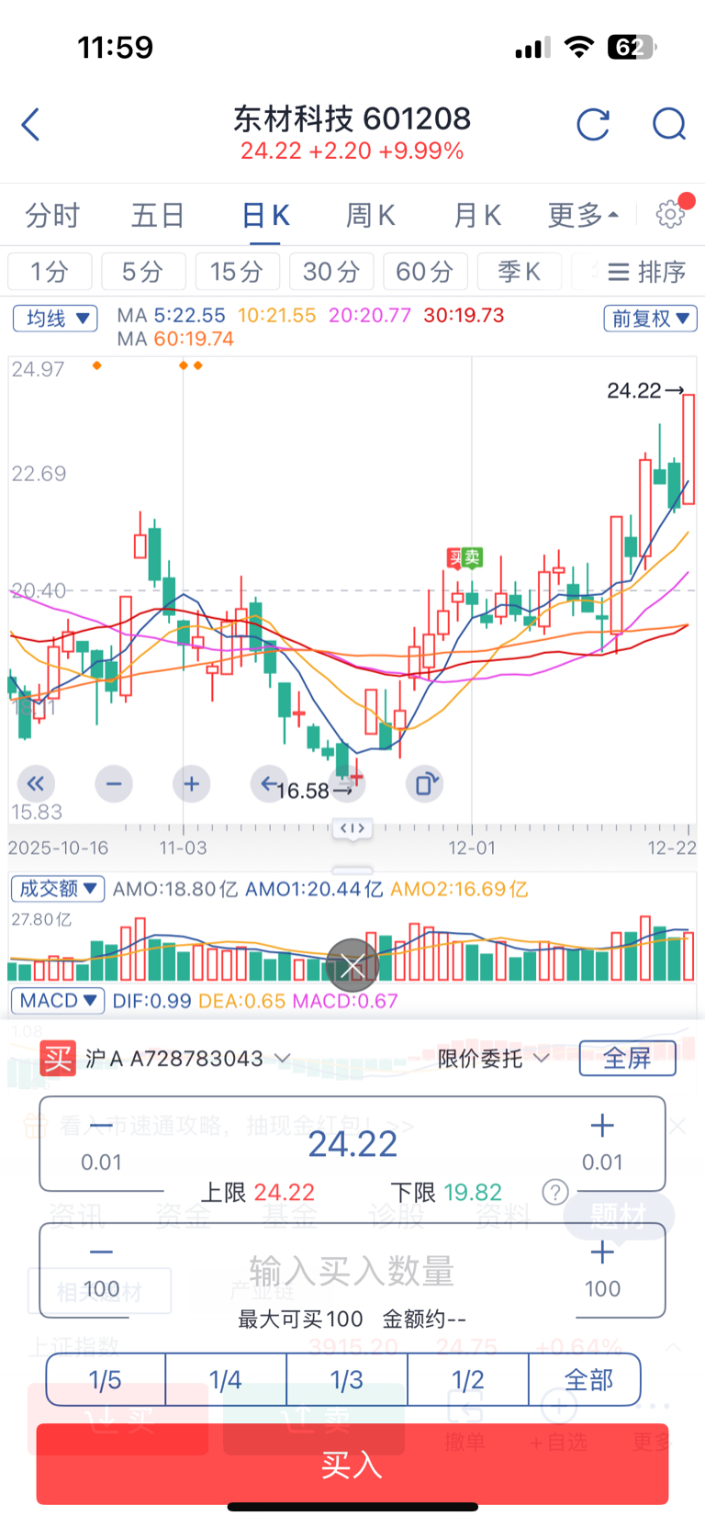The image size is (705, 1527).
Task: Expand the 均线 indicator dropdown
Action: click(55, 319)
